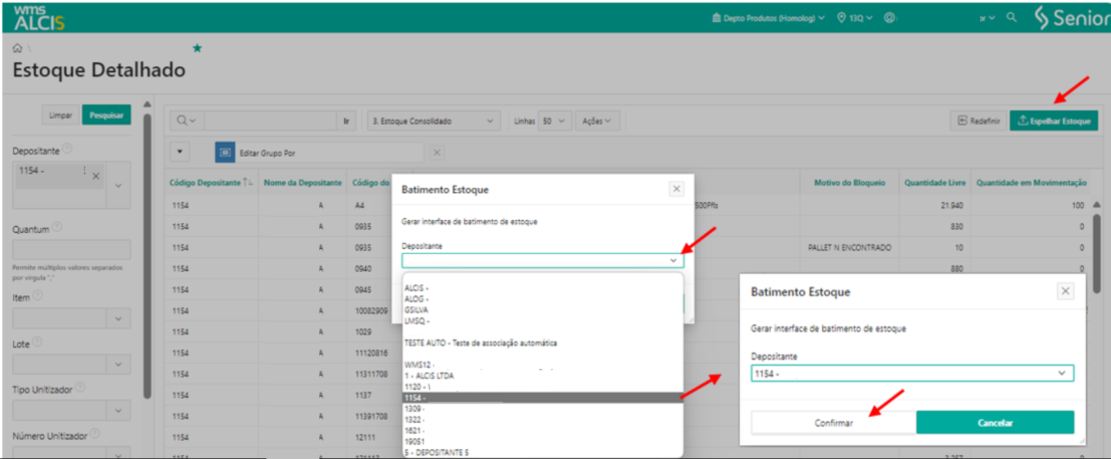Open the header language dropdown near search
Image resolution: width=1111 pixels, height=459 pixels.
pos(987,18)
